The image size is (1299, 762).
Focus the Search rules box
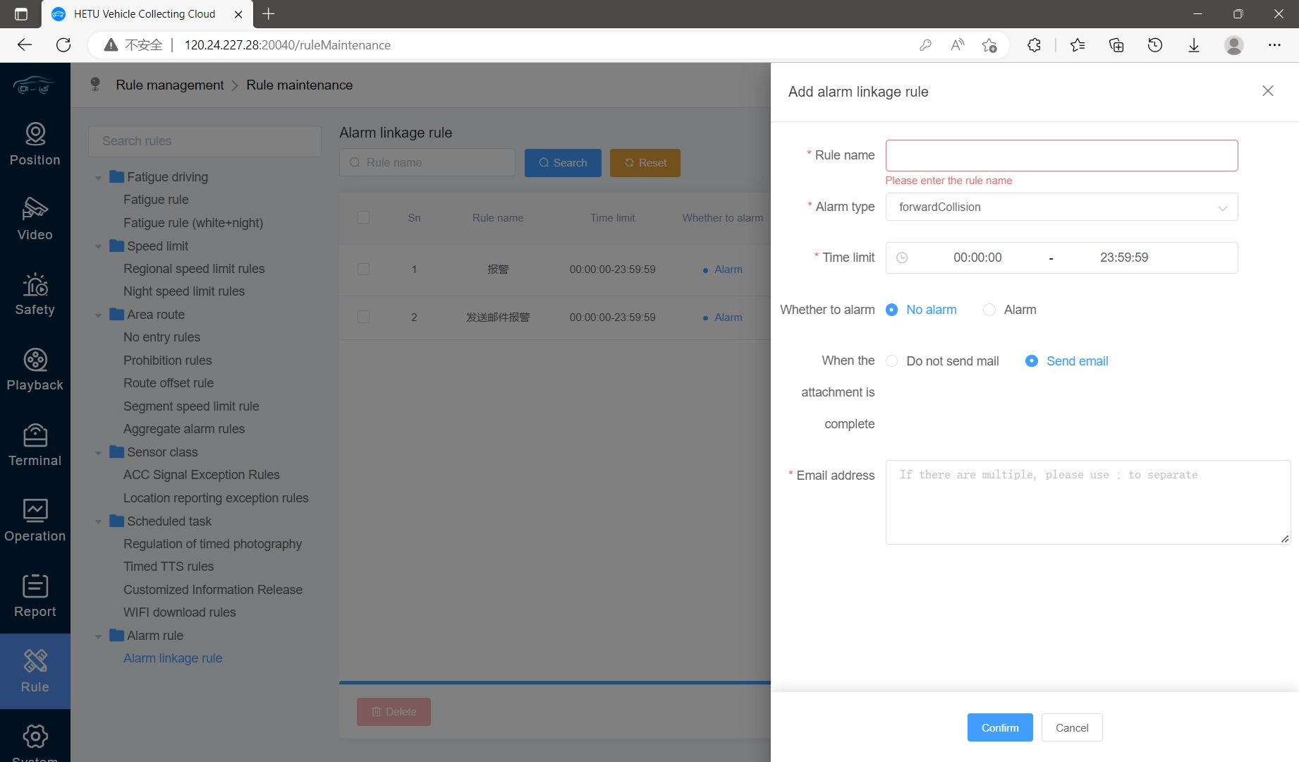[x=205, y=141]
